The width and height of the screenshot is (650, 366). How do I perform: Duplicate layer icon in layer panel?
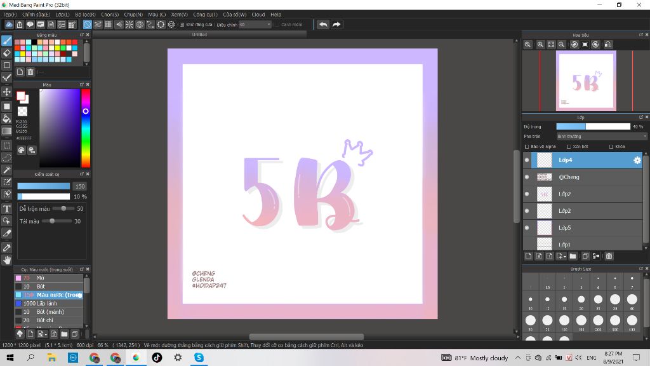pos(585,256)
